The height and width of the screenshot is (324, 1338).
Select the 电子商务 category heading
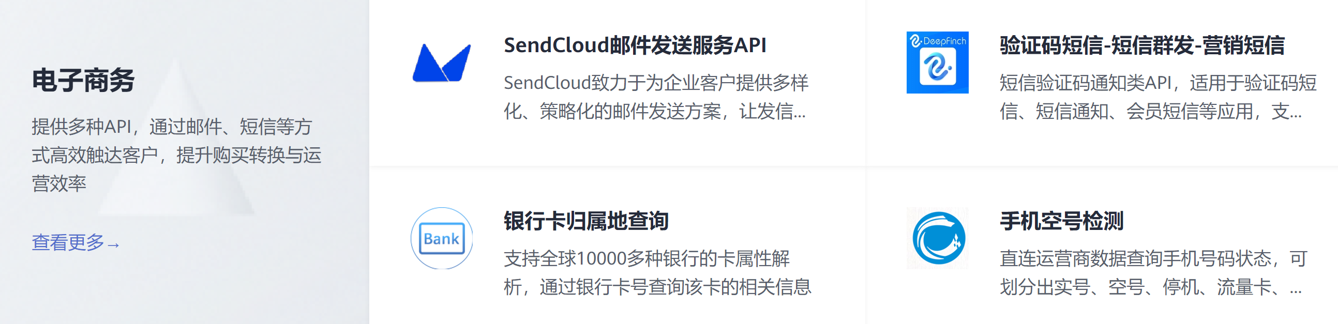pyautogui.click(x=83, y=81)
